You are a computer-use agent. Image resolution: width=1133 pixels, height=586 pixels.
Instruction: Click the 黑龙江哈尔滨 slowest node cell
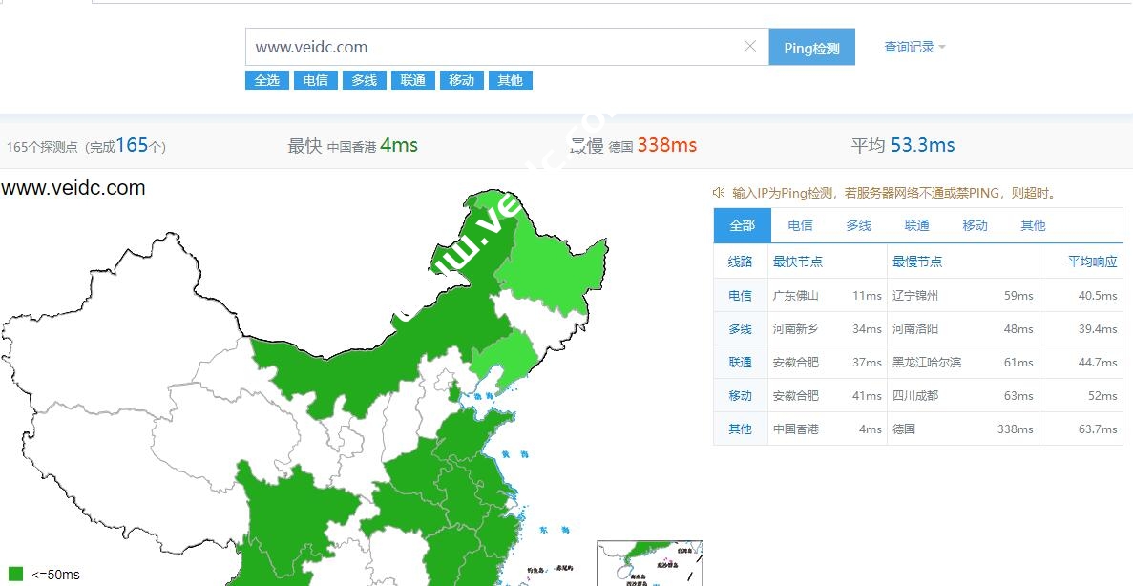click(x=926, y=362)
